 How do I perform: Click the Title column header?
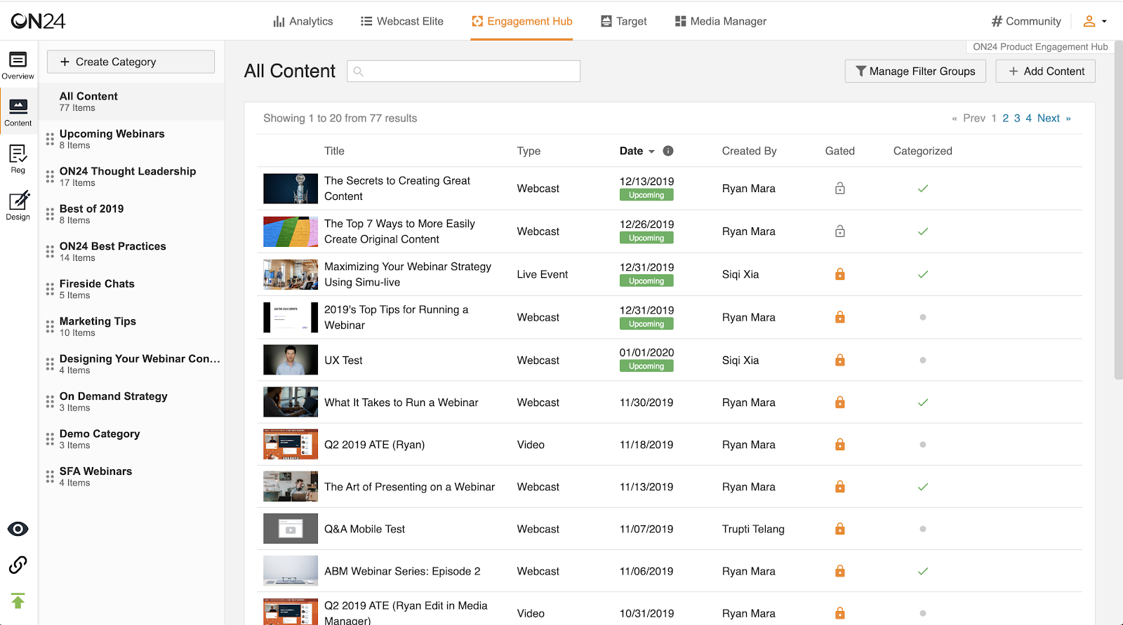coord(334,151)
